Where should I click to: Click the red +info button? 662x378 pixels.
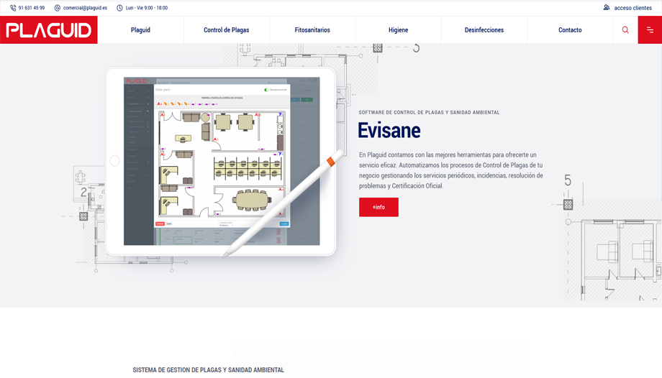[378, 207]
